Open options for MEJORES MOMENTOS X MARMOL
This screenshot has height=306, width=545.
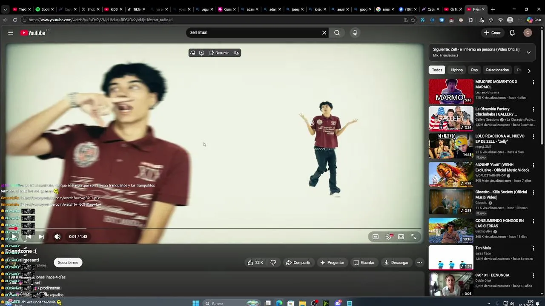pyautogui.click(x=534, y=82)
